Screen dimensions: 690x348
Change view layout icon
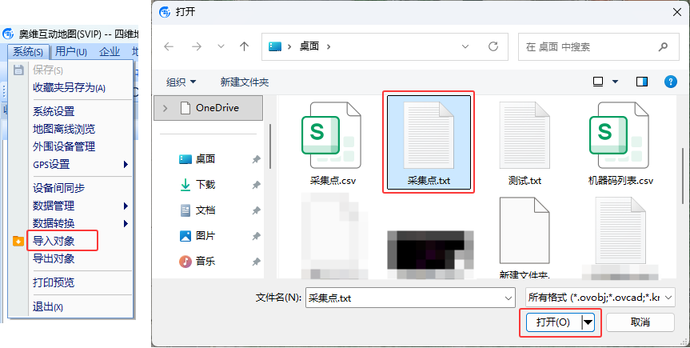[x=598, y=82]
